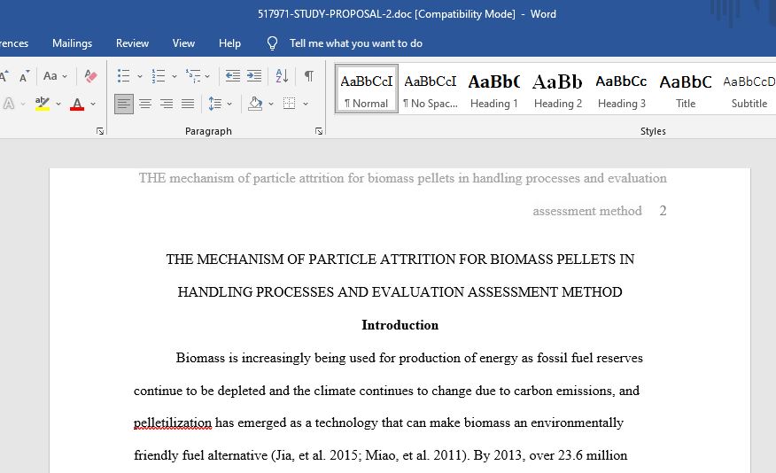The height and width of the screenshot is (473, 776).
Task: Select the Normal style
Action: point(366,89)
